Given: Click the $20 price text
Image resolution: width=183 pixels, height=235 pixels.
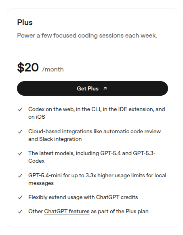Looking at the screenshot, I should click(28, 67).
